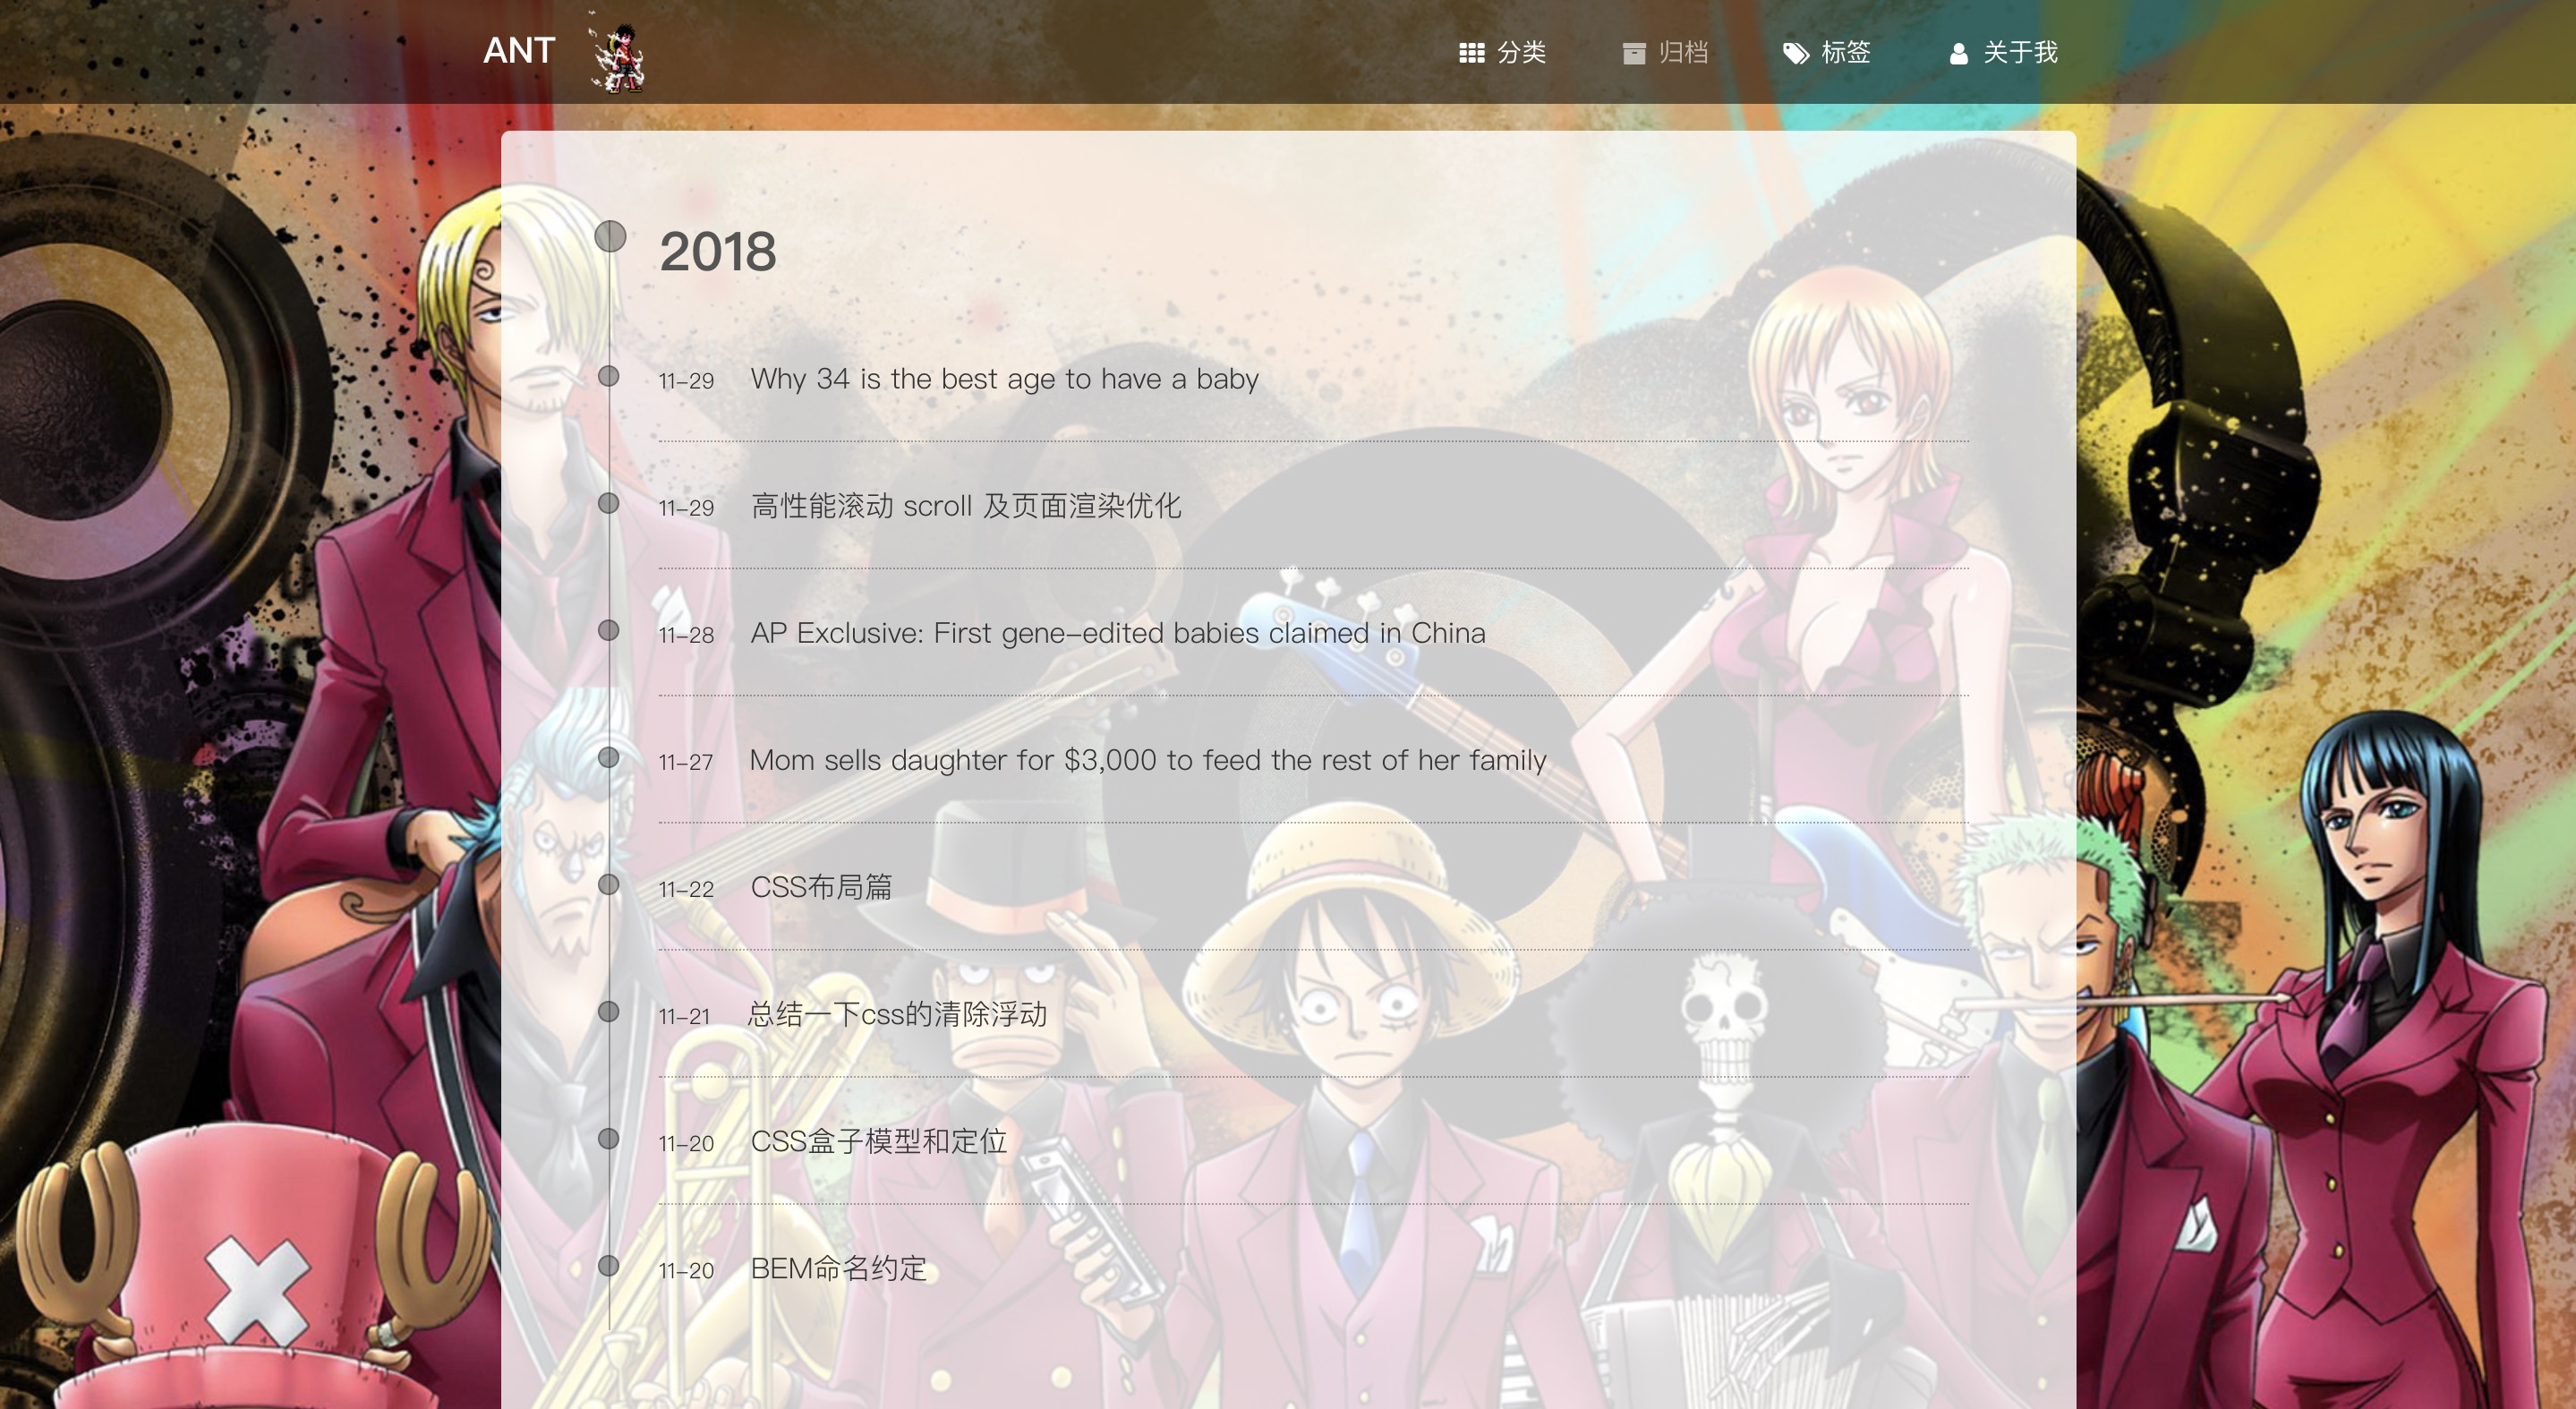Open the 总结一下css的清除浮动 post

pos(897,1014)
